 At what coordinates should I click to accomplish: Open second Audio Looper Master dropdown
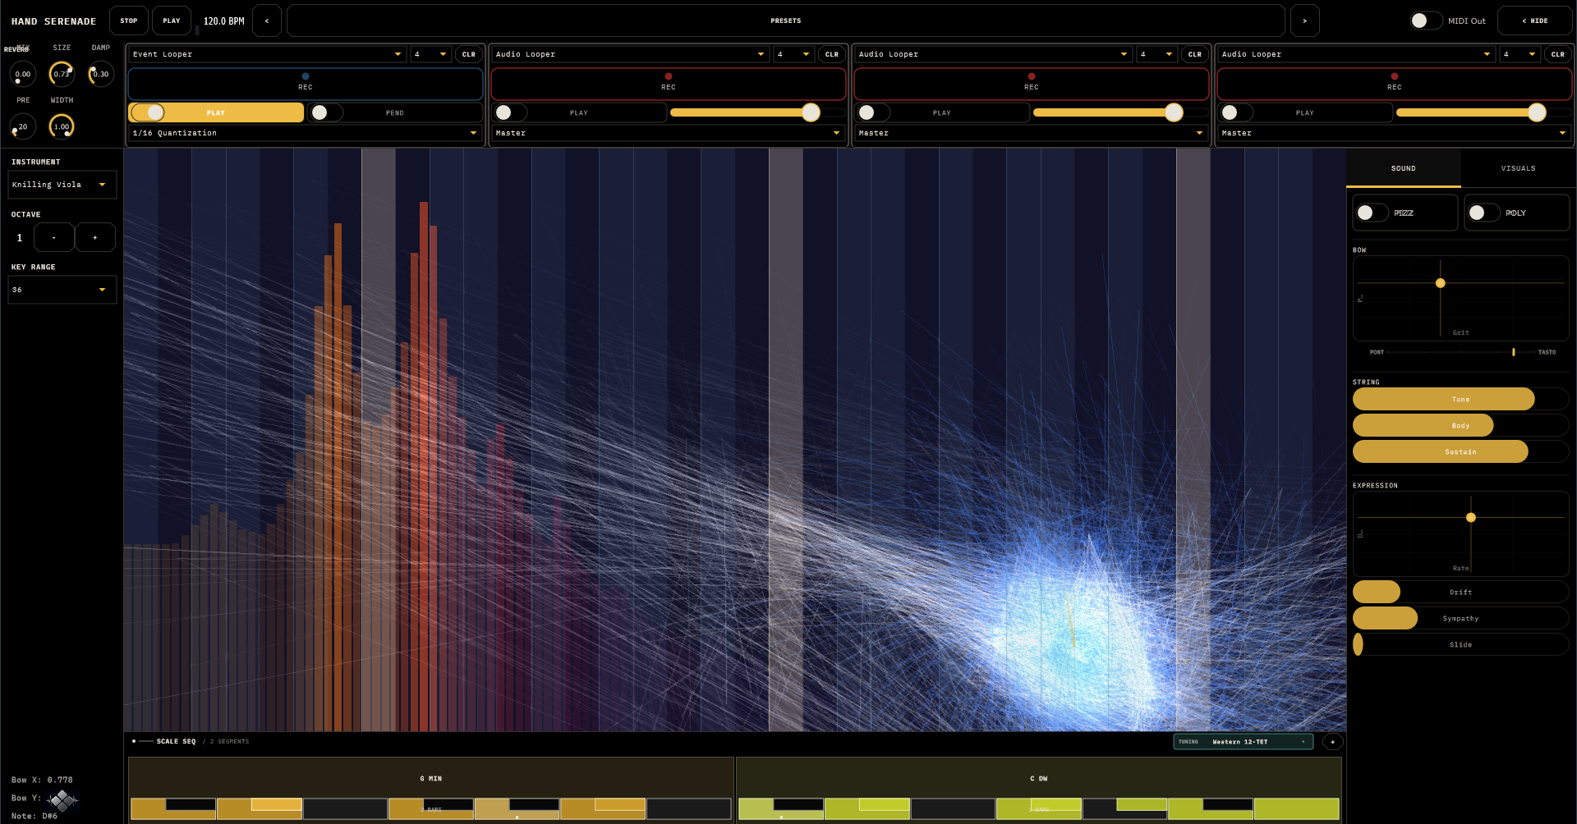(1032, 133)
